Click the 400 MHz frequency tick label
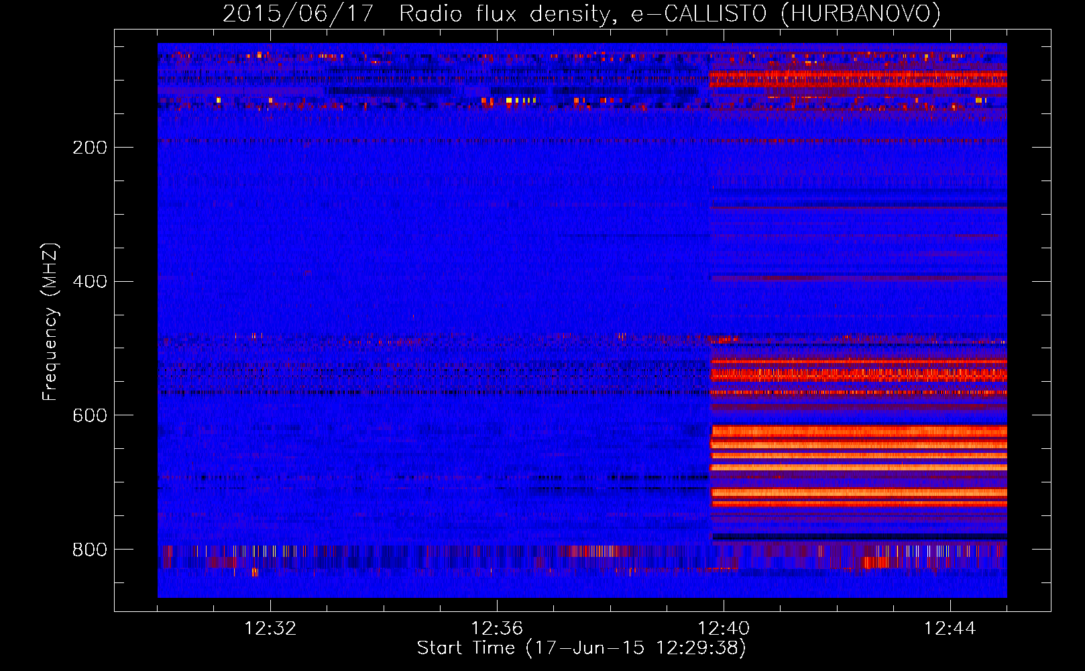This screenshot has width=1085, height=671. tap(90, 281)
